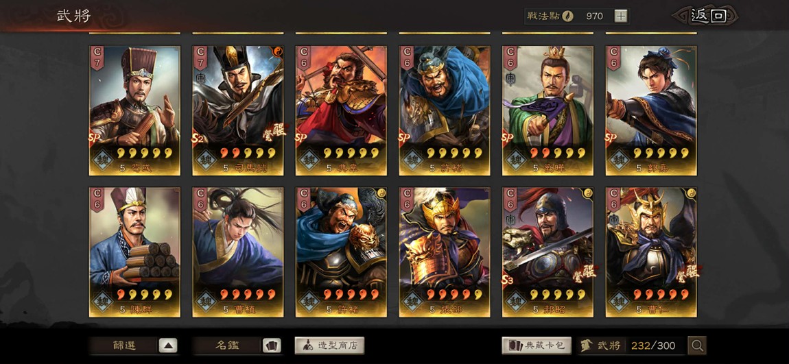Select the 張郃 general card
The image size is (789, 364).
point(445,252)
